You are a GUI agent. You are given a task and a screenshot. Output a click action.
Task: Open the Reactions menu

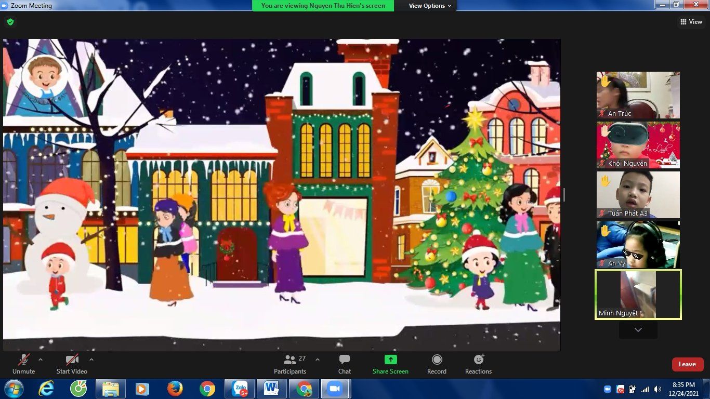pos(478,364)
